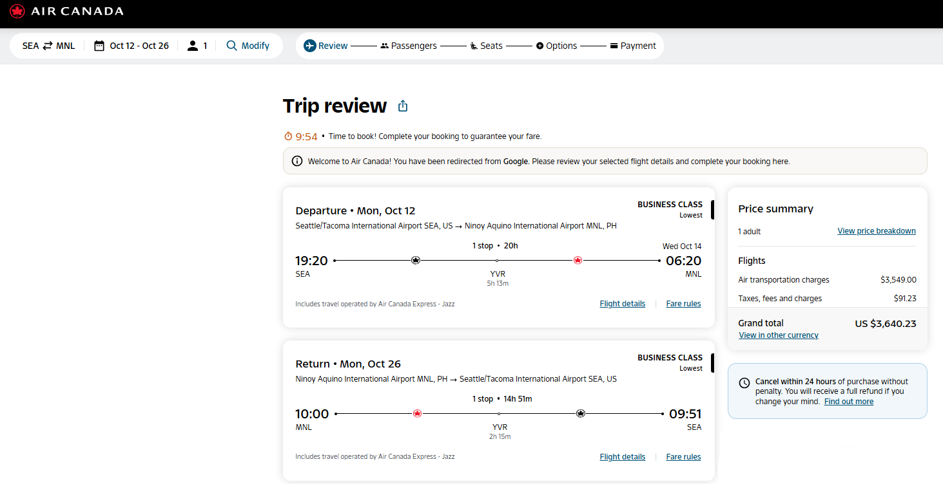Screen dimensions: 943x484
Task: Click the Modify search button
Action: click(248, 46)
